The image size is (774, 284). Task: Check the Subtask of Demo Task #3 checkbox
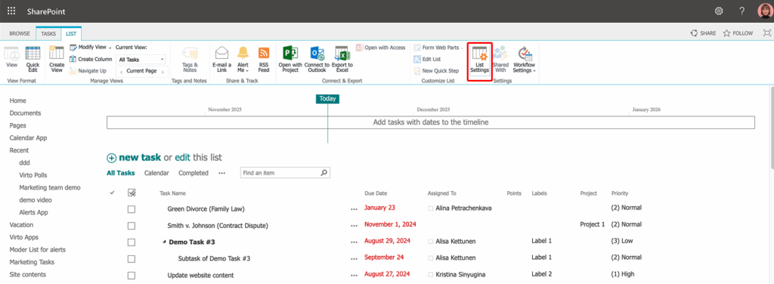click(x=132, y=259)
